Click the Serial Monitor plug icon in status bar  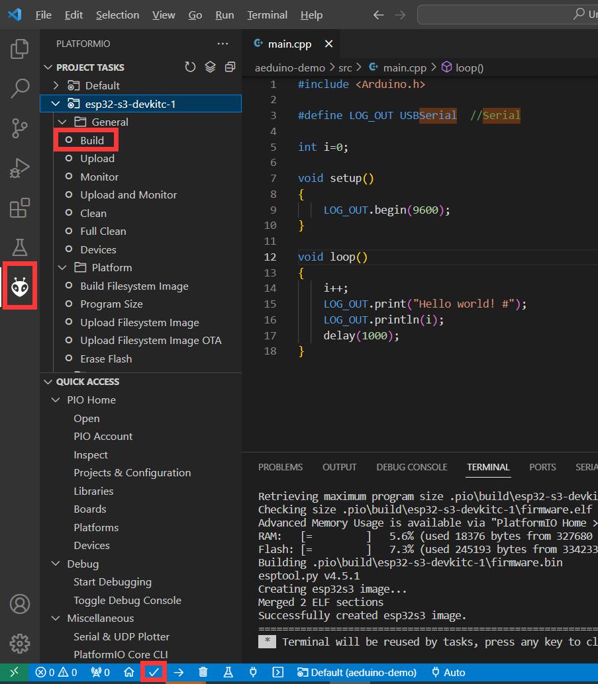[253, 672]
